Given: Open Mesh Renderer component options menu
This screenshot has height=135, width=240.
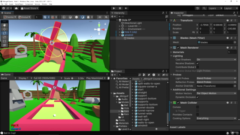Looking at the screenshot, I should coord(235,48).
